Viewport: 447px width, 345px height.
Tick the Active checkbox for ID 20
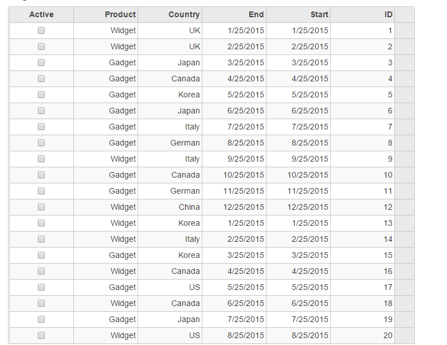[x=41, y=336]
